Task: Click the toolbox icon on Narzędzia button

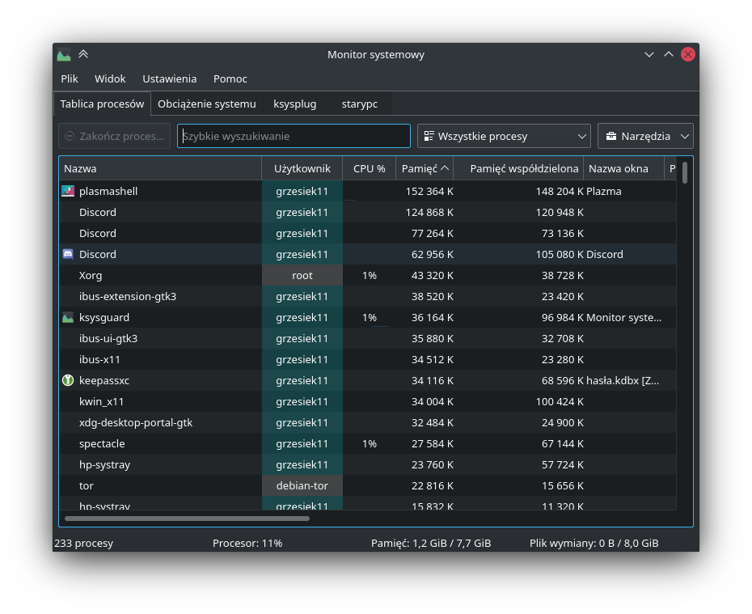Action: tap(610, 136)
